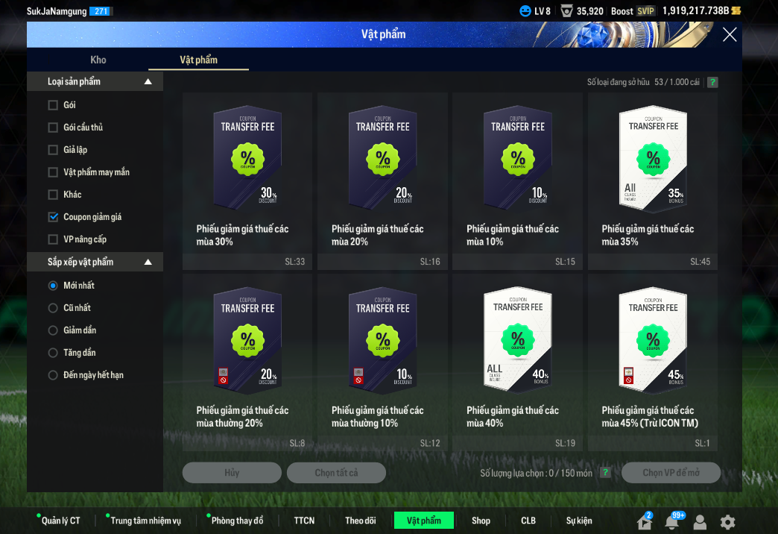Screen dimensions: 778x534
Task: Click the green help icon beside owned count
Action: [x=712, y=82]
